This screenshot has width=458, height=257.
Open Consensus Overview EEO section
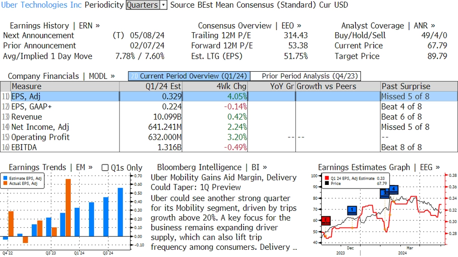[x=250, y=26]
